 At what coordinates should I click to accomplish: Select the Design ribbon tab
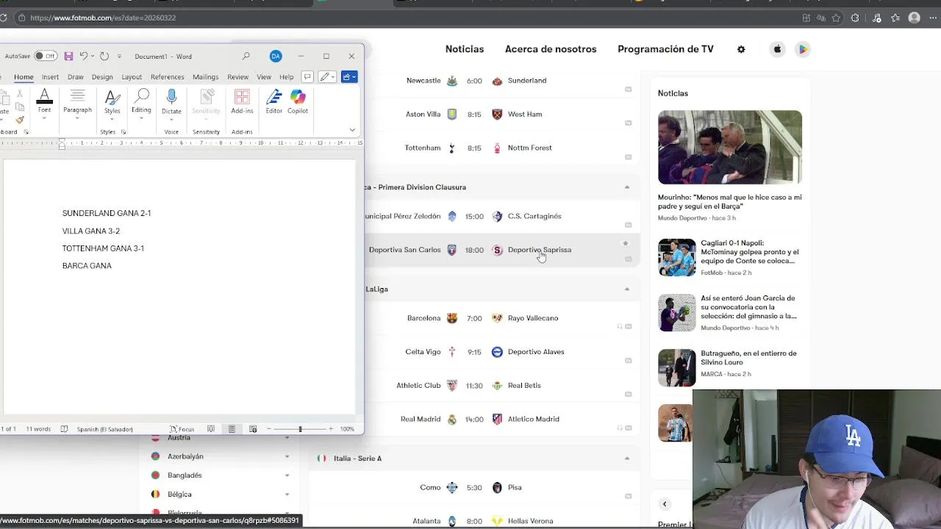[x=102, y=77]
